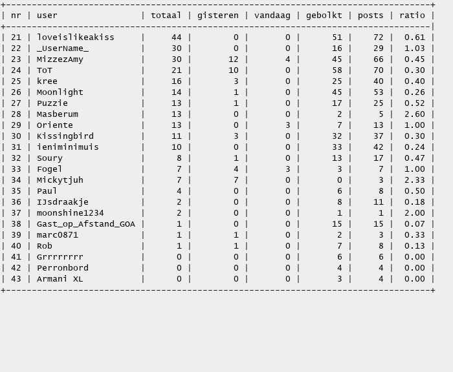This screenshot has height=372, width=453.
Task: Select user Gast_op_Afstand_GOA
Action: [x=86, y=224]
